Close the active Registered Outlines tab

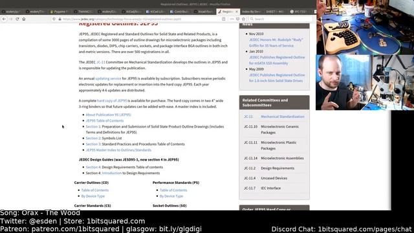(x=237, y=12)
